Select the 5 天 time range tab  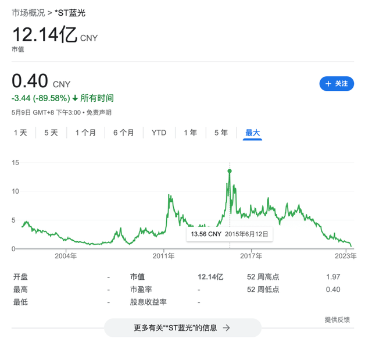(51, 133)
